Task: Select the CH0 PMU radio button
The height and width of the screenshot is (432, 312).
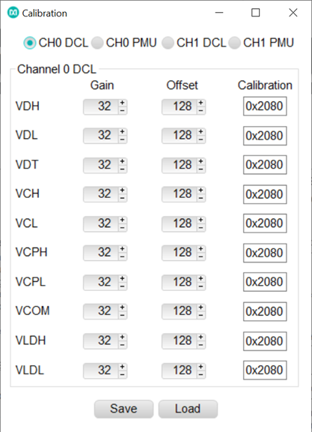Action: point(97,43)
